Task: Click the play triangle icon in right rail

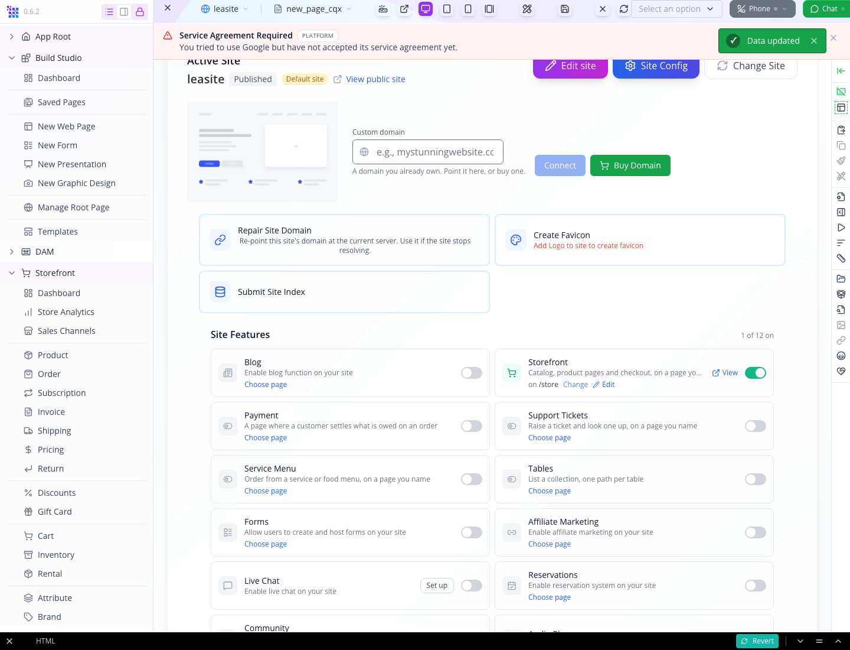Action: click(841, 227)
